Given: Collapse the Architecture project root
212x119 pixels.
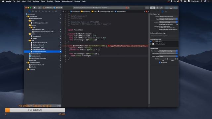Looking at the screenshot, I should [25, 14].
